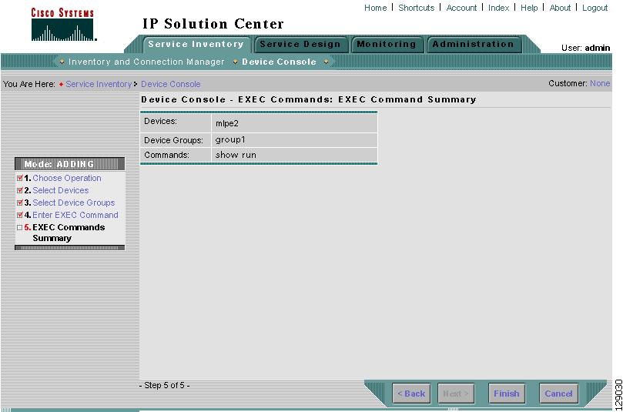This screenshot has height=412, width=623.
Task: Open the About link
Action: (x=560, y=8)
